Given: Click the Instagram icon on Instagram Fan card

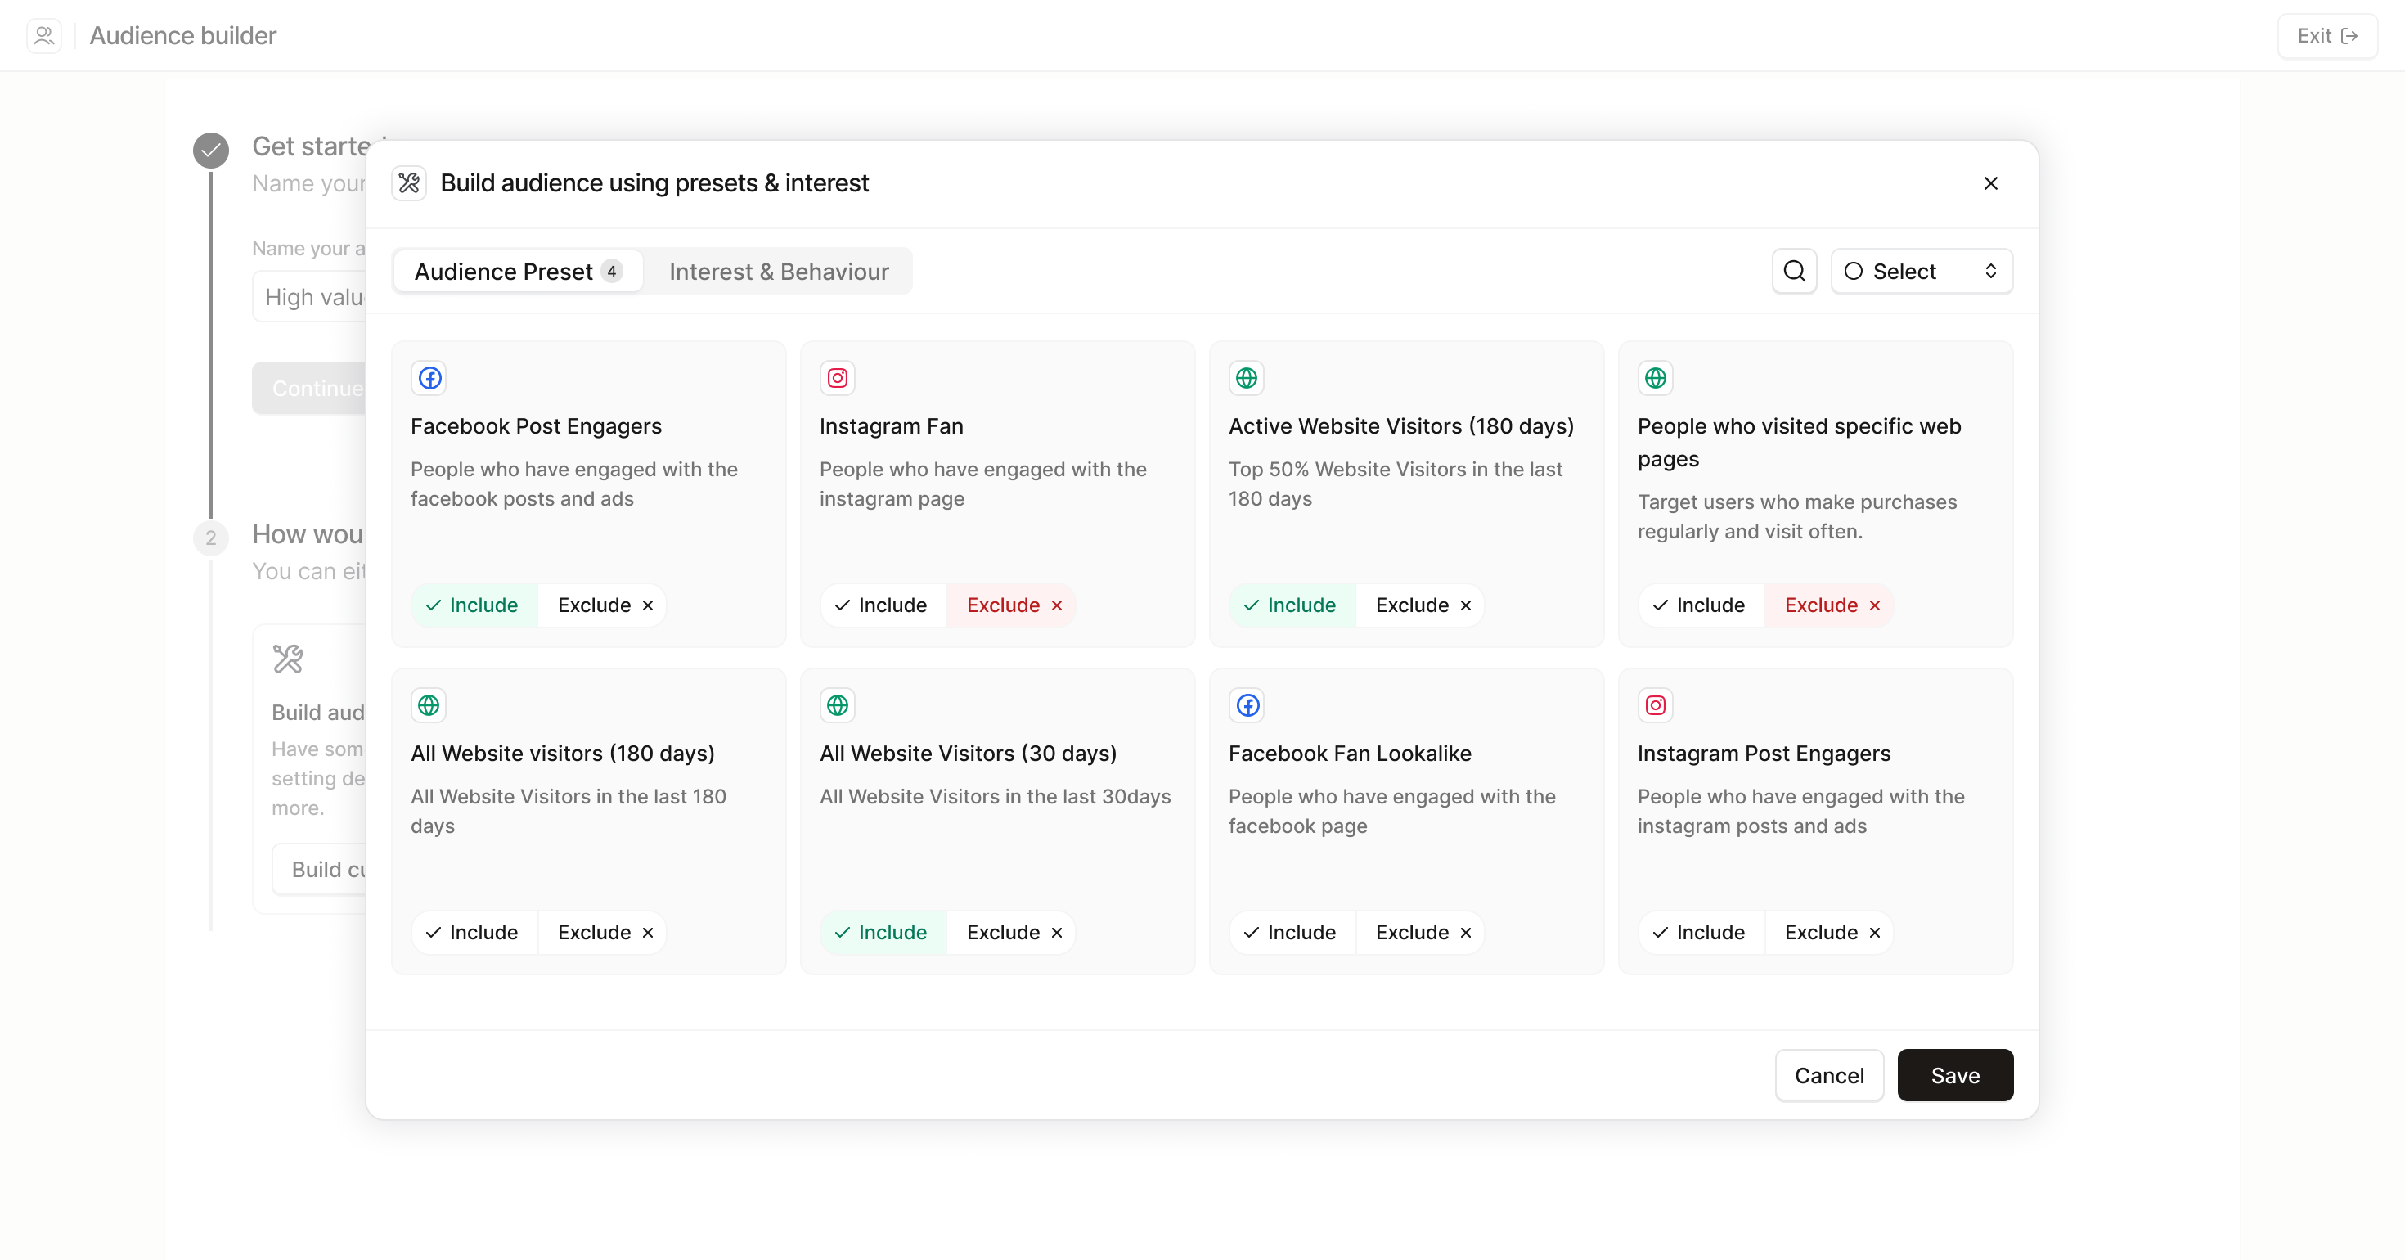Looking at the screenshot, I should (838, 378).
